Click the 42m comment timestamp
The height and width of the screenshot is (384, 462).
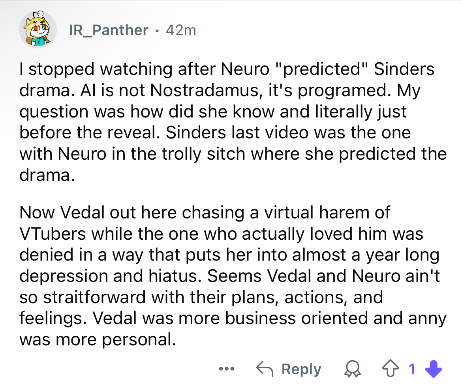click(181, 30)
